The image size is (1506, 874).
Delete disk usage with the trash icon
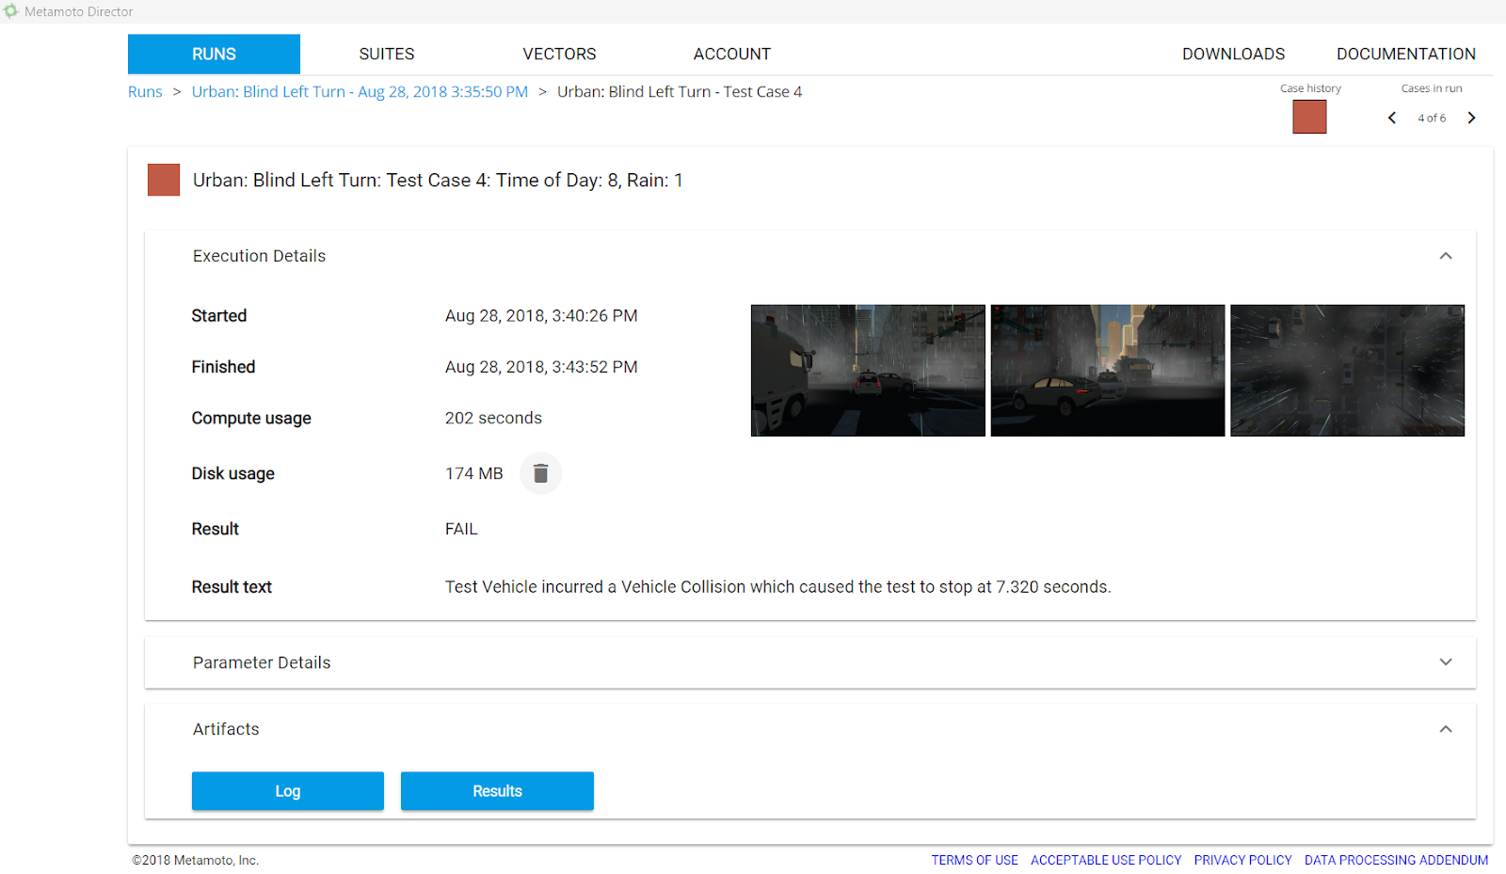pos(540,473)
